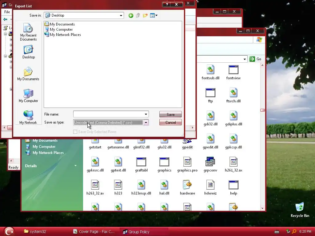
Task: Click Windows flag logo in Explorer toolbar
Action: (259, 40)
